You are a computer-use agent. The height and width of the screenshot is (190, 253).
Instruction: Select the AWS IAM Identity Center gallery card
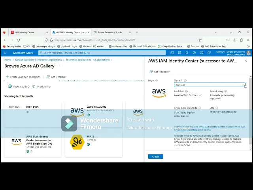click(33, 144)
